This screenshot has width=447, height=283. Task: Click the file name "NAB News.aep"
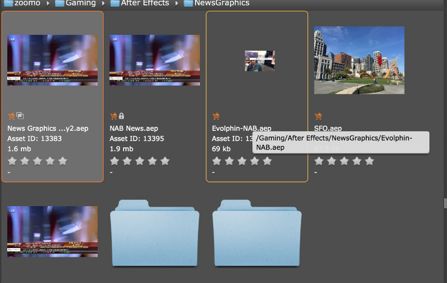pyautogui.click(x=134, y=128)
